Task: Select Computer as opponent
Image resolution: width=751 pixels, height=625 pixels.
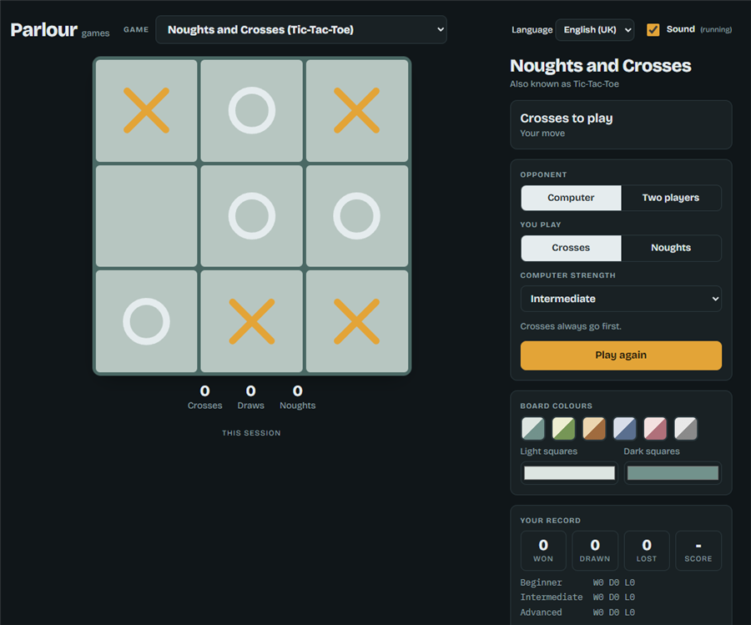Action: pyautogui.click(x=571, y=198)
